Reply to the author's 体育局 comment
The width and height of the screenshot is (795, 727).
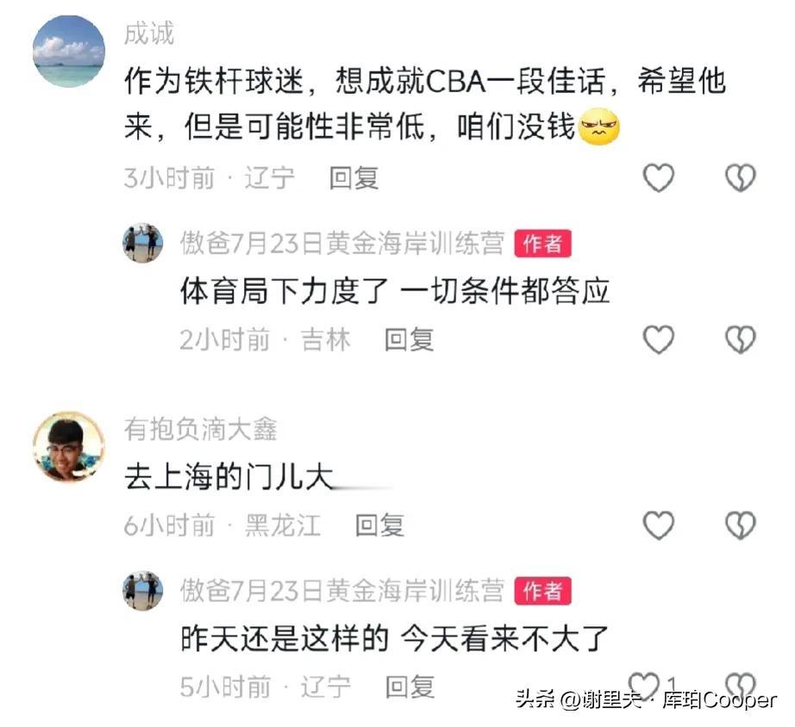pyautogui.click(x=410, y=339)
